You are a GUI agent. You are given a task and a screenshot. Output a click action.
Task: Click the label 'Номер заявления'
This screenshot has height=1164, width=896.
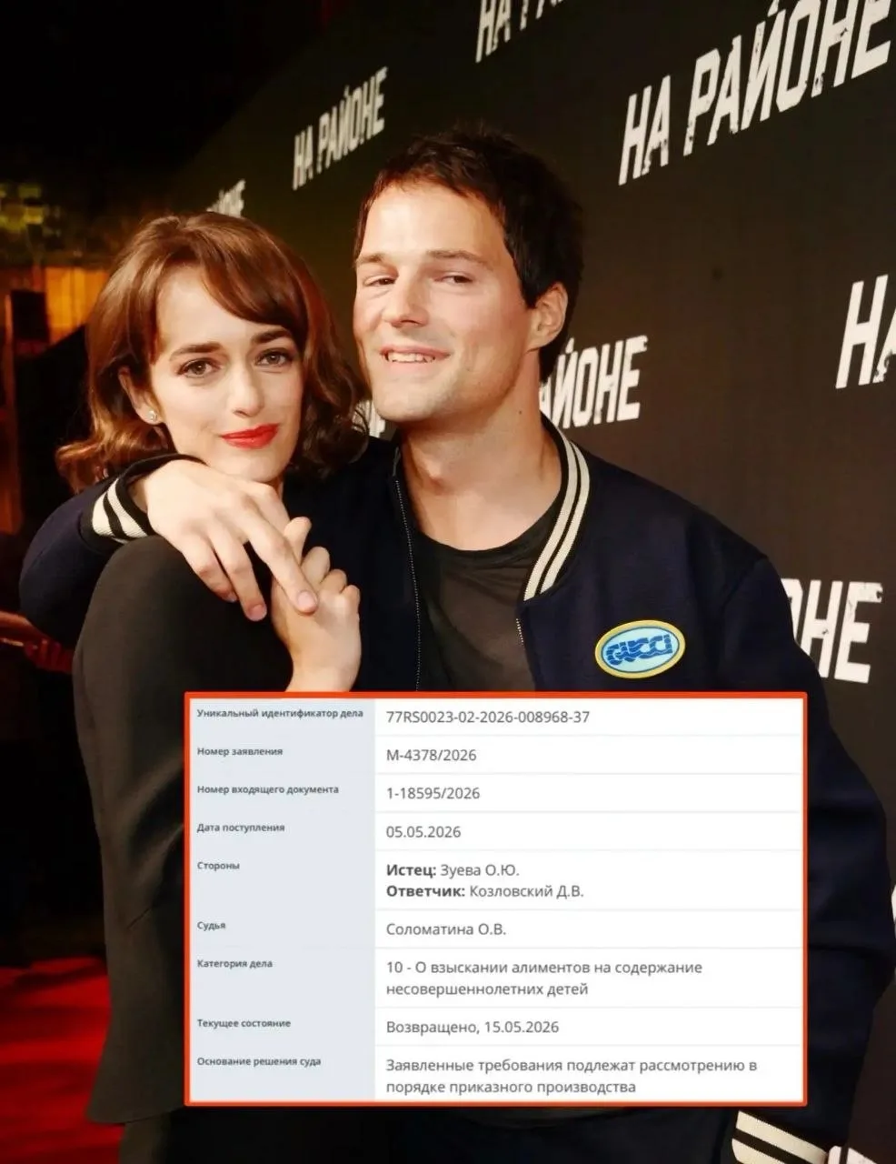[x=240, y=751]
